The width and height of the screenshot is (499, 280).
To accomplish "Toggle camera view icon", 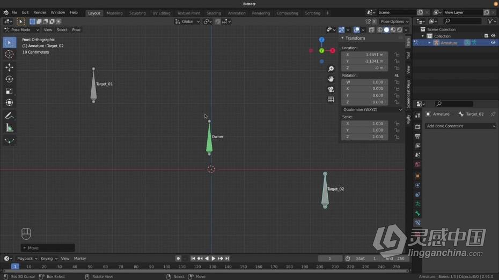I will click(331, 89).
